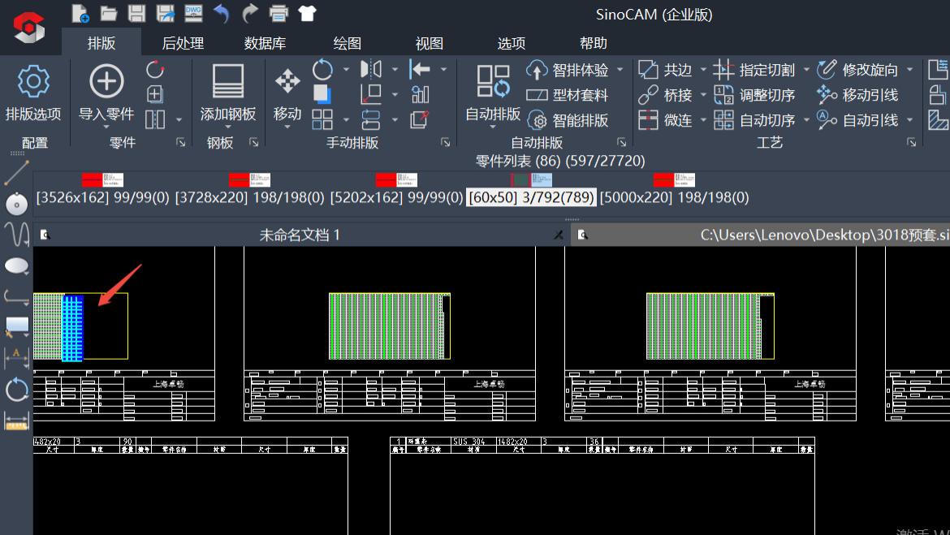Click the DWG export icon
The image size is (950, 535).
[193, 13]
